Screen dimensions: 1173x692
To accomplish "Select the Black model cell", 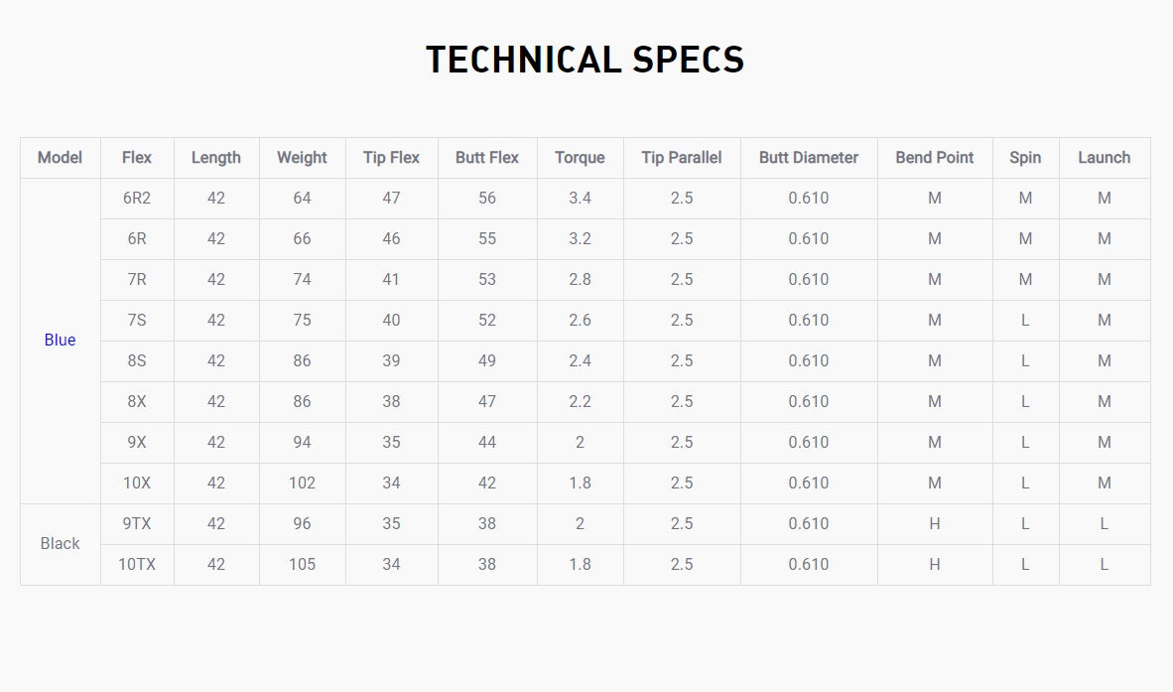I will [60, 544].
